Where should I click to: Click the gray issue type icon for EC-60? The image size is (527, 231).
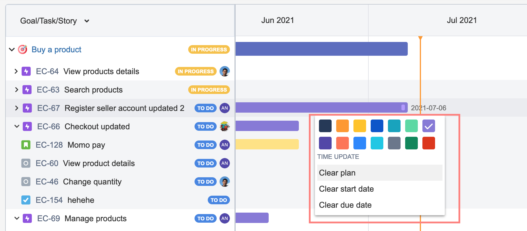coord(26,163)
